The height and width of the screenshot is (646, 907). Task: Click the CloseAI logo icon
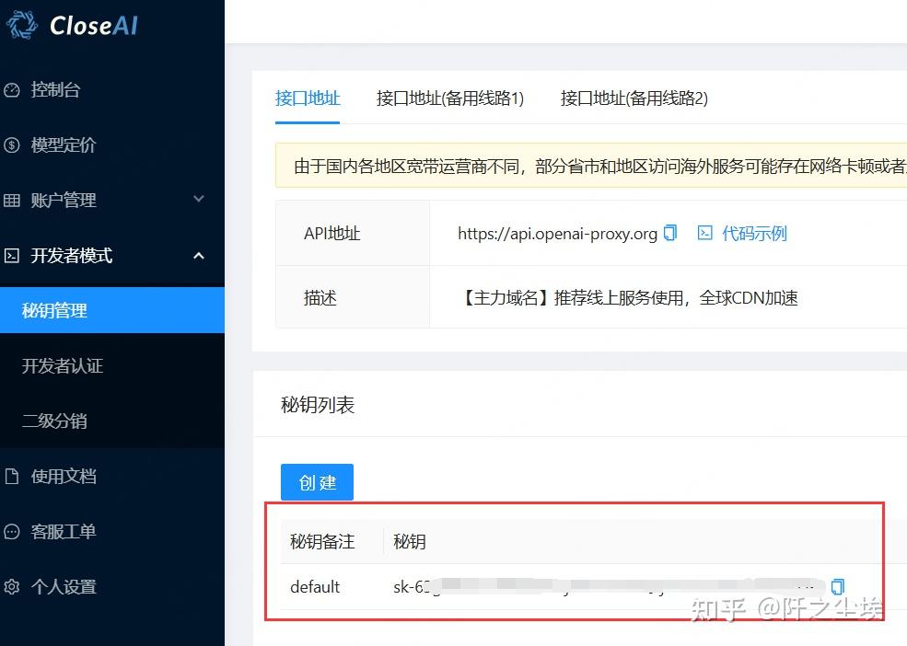pos(20,24)
